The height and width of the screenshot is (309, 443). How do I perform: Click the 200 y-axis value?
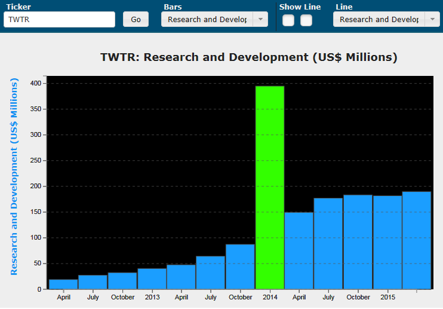pos(36,186)
